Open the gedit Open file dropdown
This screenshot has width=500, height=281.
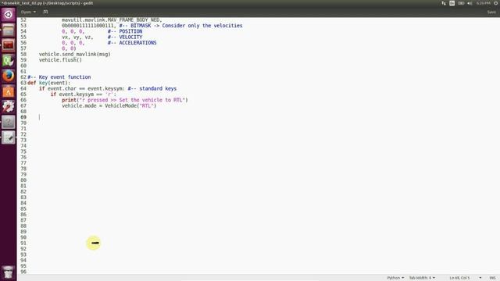pyautogui.click(x=28, y=12)
